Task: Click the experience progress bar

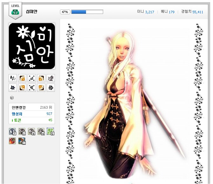Action: (x=87, y=12)
